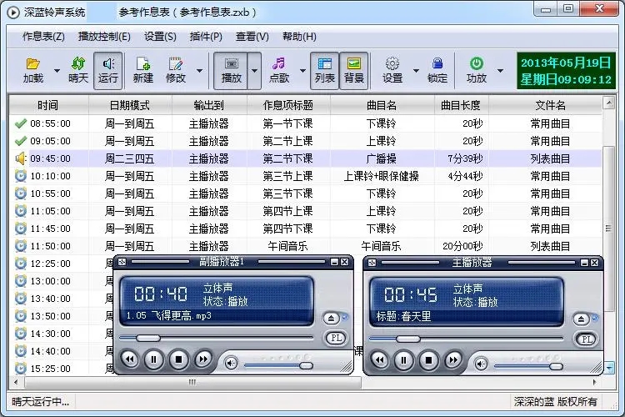The height and width of the screenshot is (417, 625).
Task: Open dropdown arrow next to 点歌
Action: tap(302, 71)
